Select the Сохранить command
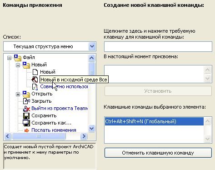This screenshot has height=170, width=215. click(x=44, y=116)
